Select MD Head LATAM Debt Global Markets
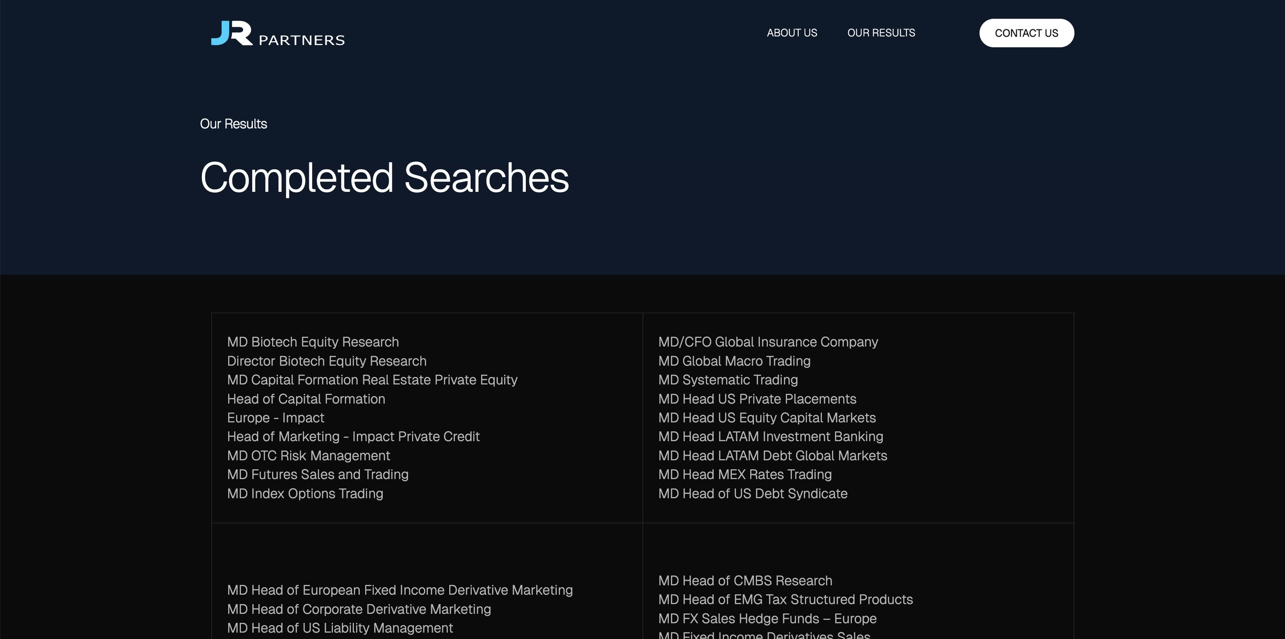This screenshot has height=639, width=1285. pyautogui.click(x=773, y=456)
